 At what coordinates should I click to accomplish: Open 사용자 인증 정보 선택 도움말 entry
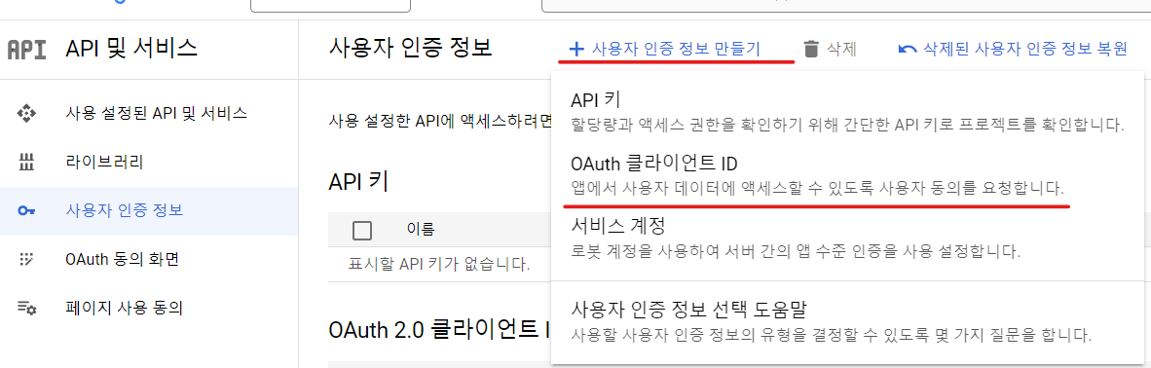point(847,320)
